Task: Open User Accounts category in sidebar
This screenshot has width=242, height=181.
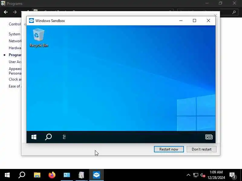Action: [15, 62]
